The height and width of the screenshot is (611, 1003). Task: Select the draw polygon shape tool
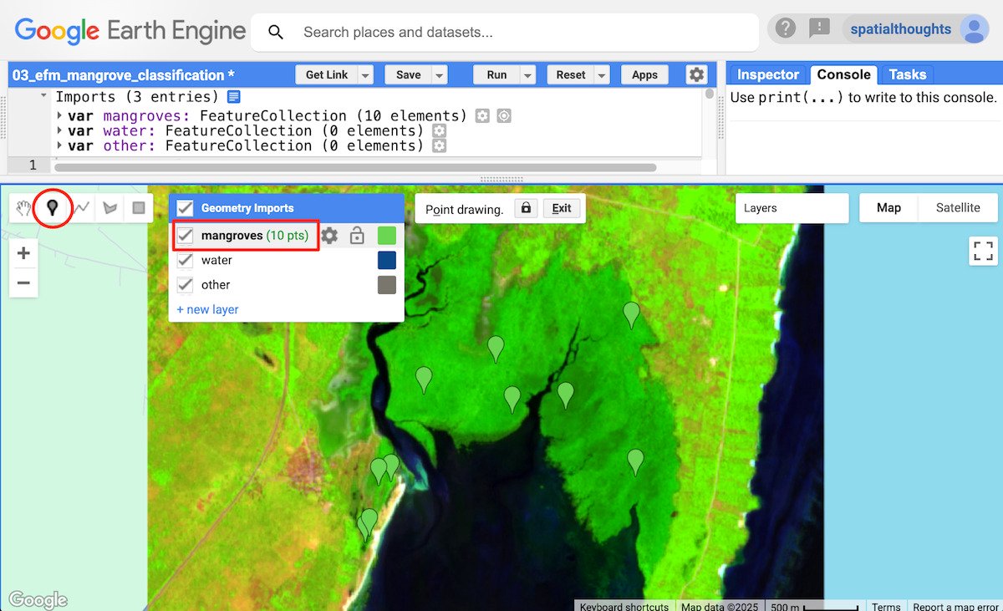click(109, 207)
